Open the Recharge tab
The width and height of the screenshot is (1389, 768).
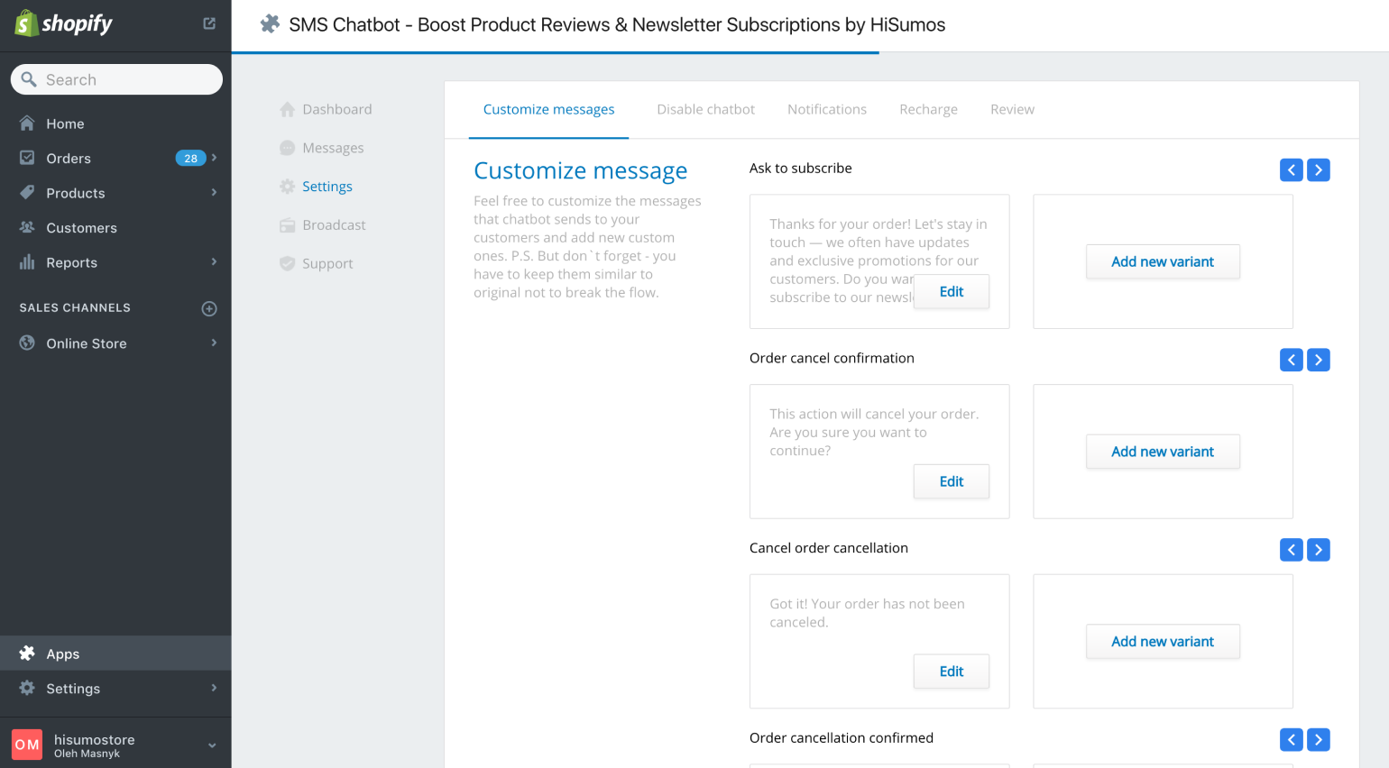[928, 109]
